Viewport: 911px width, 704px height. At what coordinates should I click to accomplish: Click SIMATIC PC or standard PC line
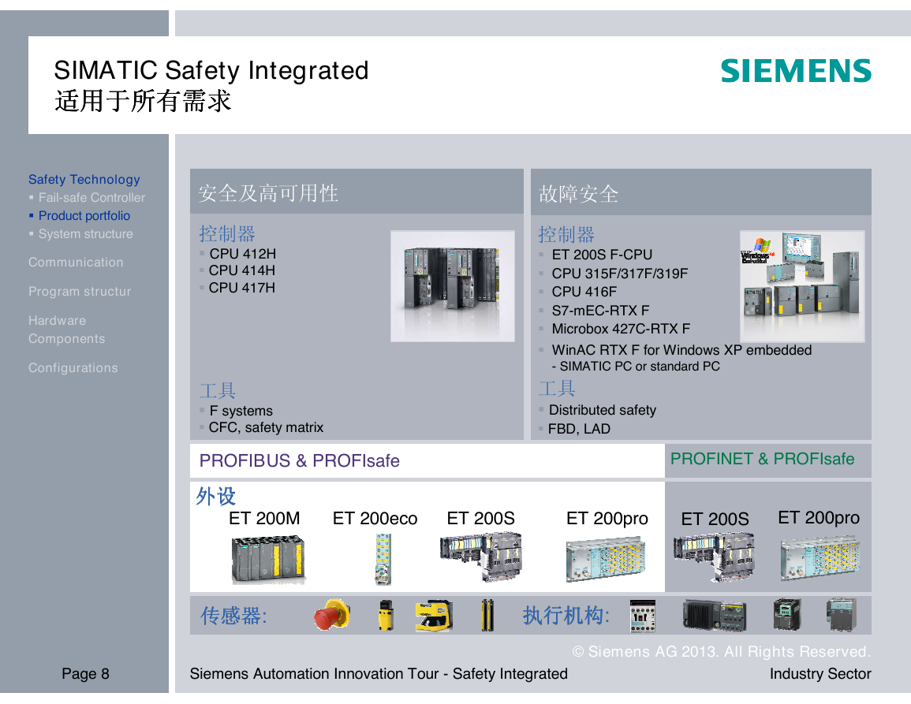click(636, 367)
